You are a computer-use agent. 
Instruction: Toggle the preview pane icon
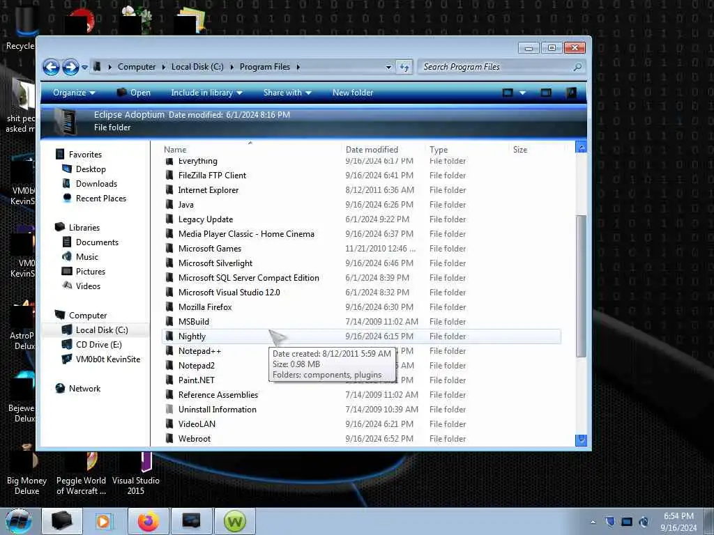click(x=546, y=93)
